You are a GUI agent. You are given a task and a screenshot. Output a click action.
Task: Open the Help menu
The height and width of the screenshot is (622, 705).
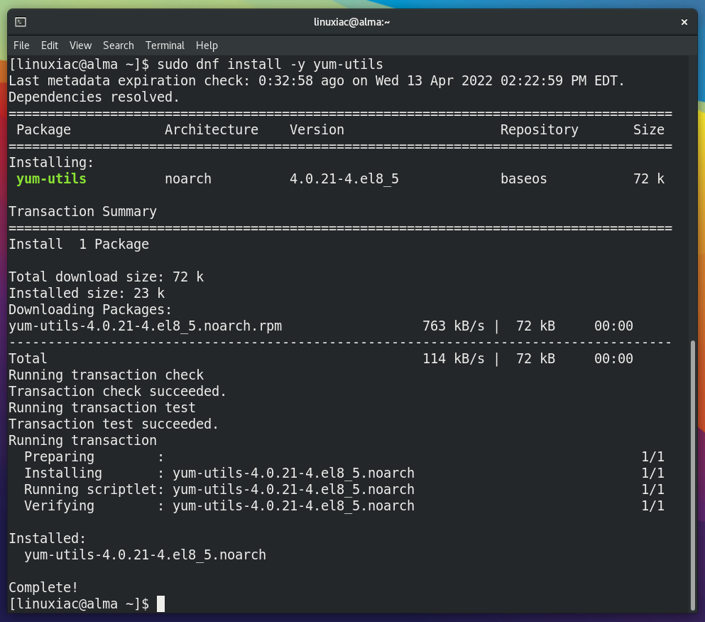[207, 45]
